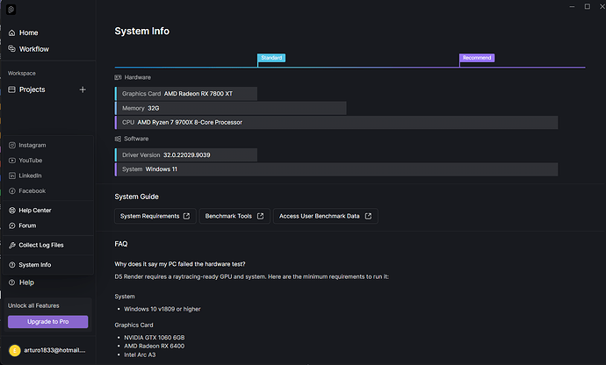Image resolution: width=606 pixels, height=365 pixels.
Task: Open the Help Center
Action: pyautogui.click(x=34, y=211)
